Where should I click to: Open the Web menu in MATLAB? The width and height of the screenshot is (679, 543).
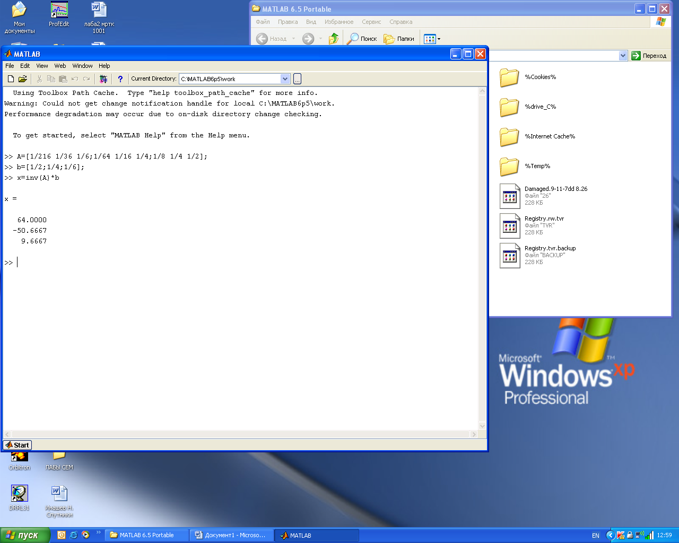coord(60,66)
